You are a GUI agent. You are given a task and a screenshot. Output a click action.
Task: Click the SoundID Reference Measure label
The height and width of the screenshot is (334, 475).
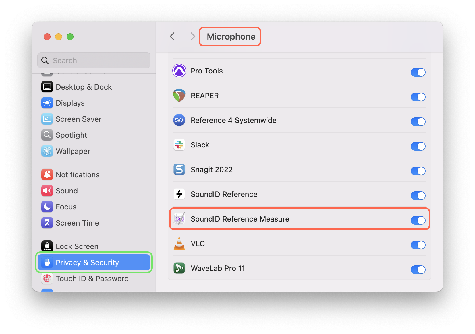point(240,219)
